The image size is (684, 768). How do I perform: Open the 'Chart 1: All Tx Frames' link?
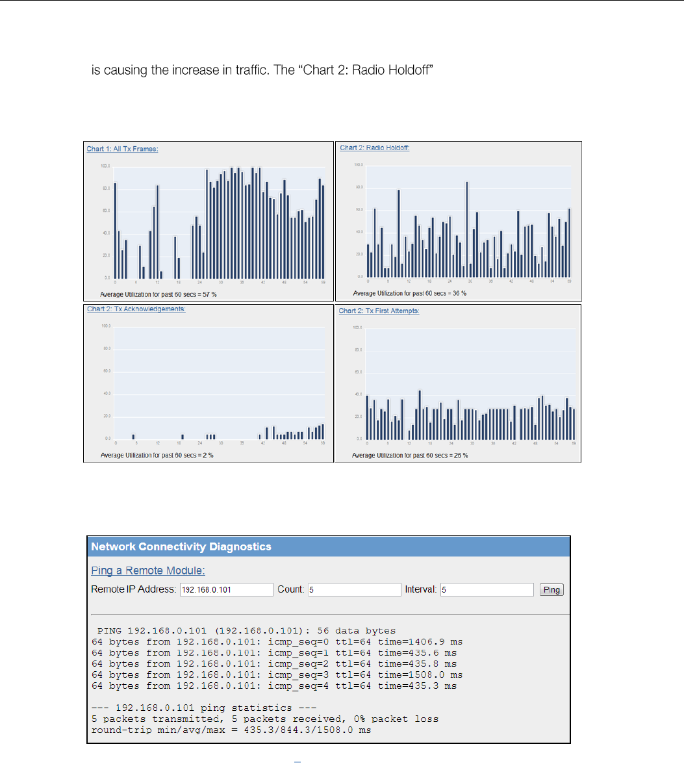[x=122, y=149]
